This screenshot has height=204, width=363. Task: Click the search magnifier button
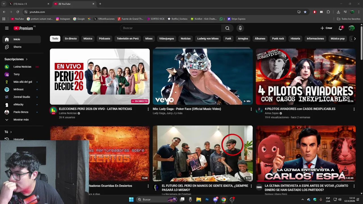click(227, 28)
